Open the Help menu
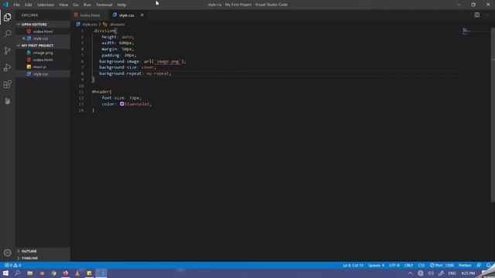The height and width of the screenshot is (278, 495). [121, 5]
